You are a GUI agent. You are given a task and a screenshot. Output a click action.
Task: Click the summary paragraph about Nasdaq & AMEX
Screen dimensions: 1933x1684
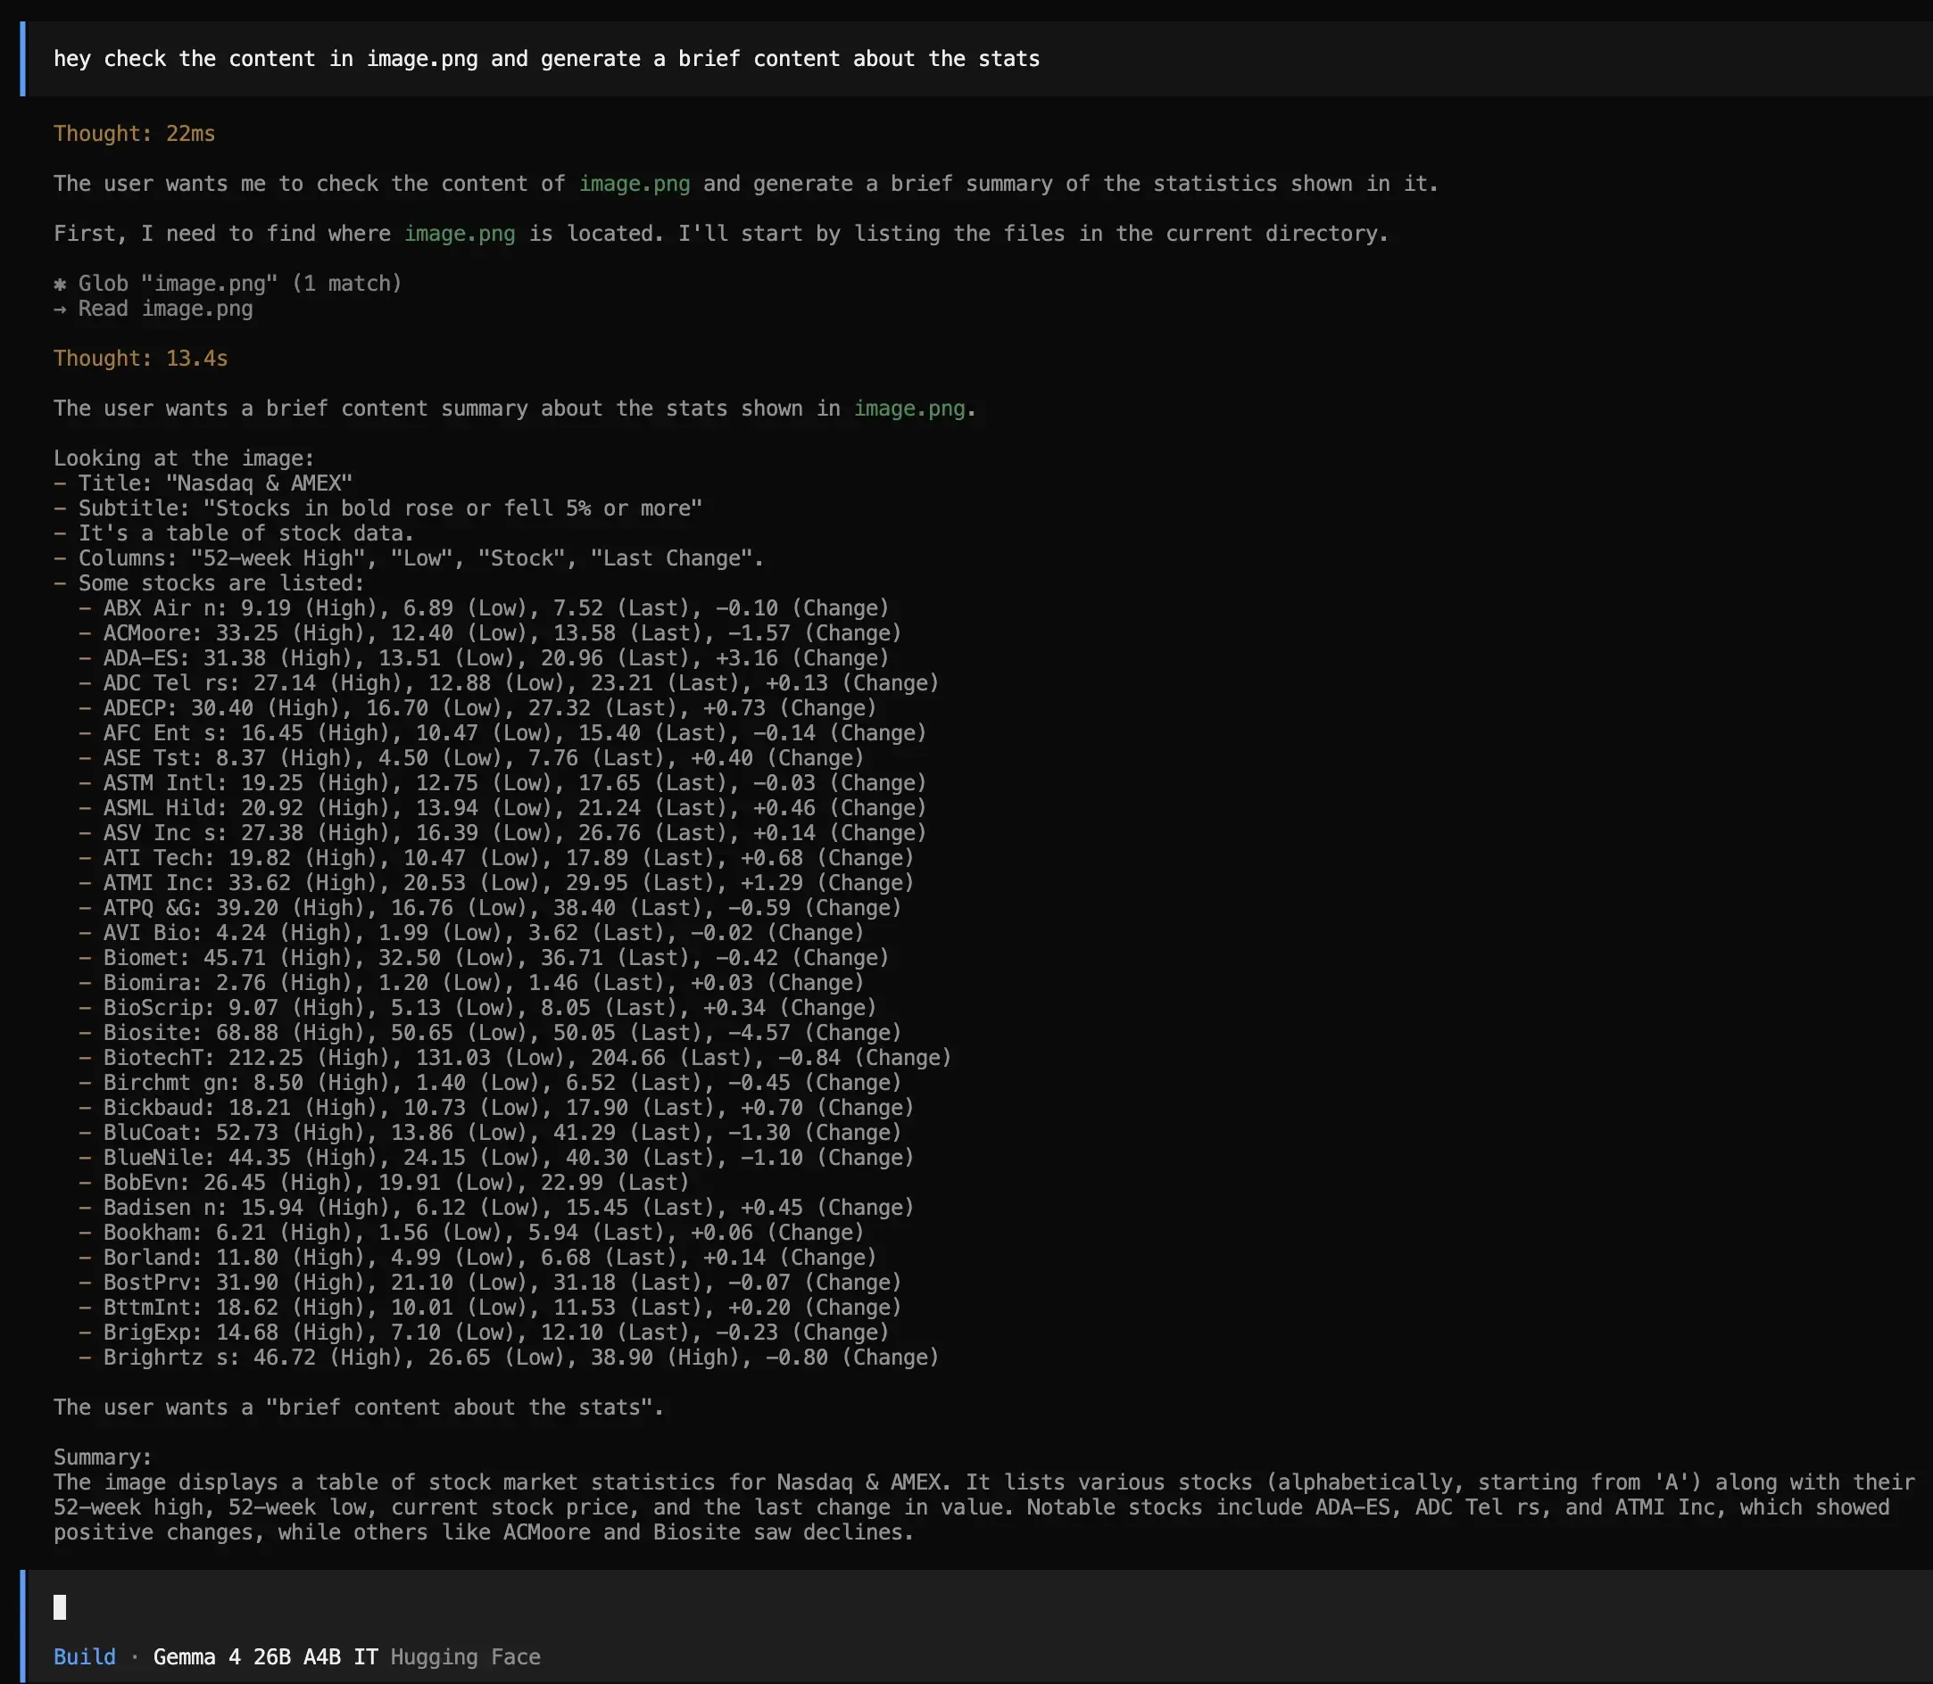984,1507
